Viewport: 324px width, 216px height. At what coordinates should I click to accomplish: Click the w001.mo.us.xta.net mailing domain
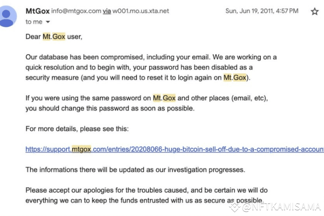tap(141, 11)
